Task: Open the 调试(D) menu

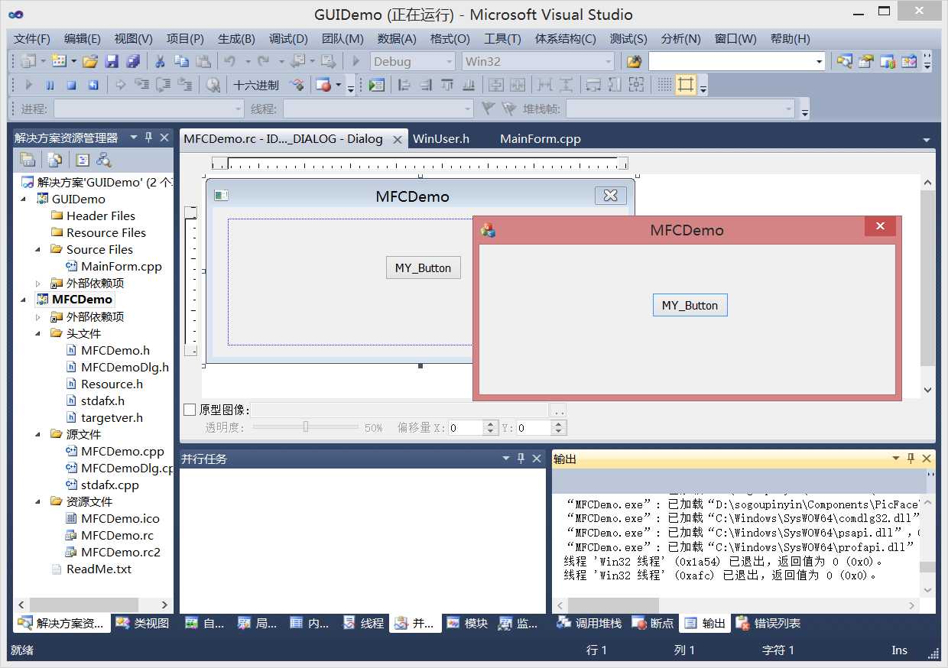Action: point(288,39)
